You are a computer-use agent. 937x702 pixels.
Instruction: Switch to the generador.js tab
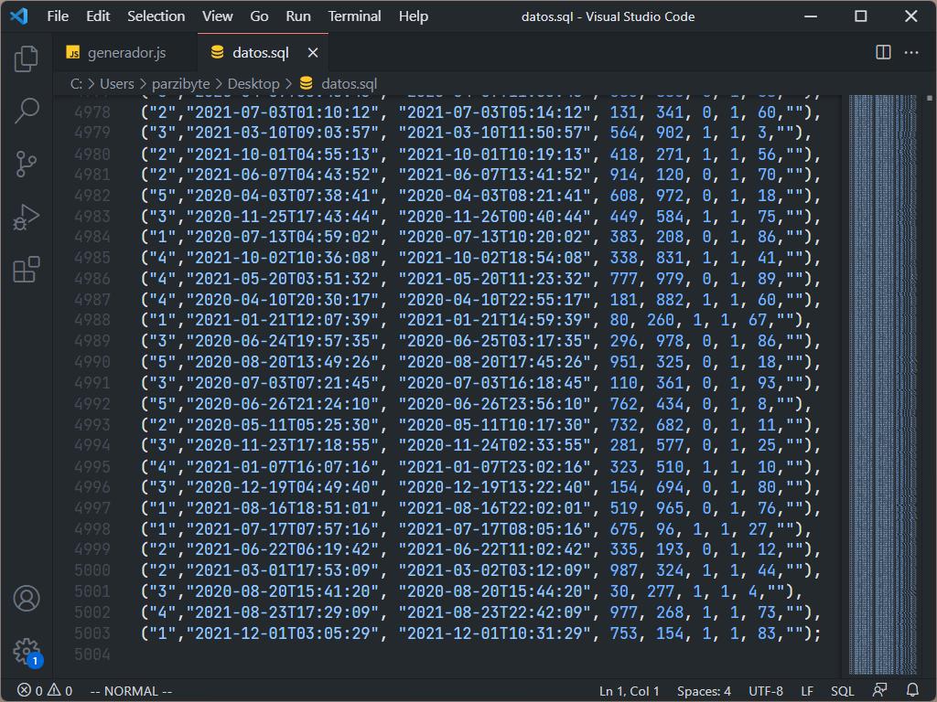click(x=126, y=53)
